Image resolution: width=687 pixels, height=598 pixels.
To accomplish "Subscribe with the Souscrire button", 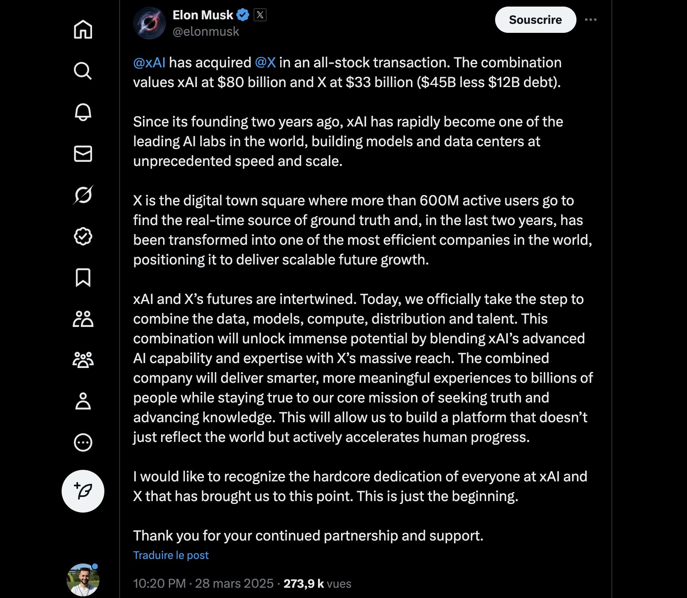I will coord(535,20).
